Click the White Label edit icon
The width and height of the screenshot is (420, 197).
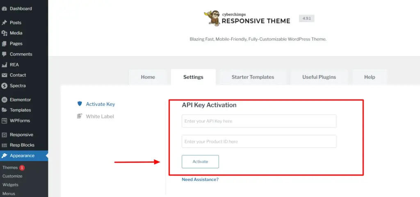[80, 116]
